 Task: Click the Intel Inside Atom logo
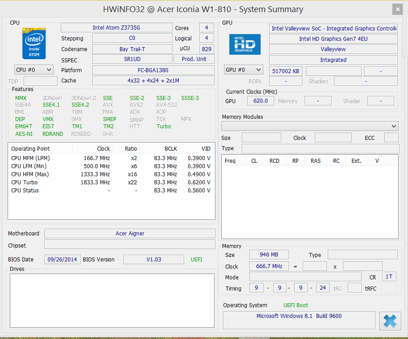coord(34,43)
